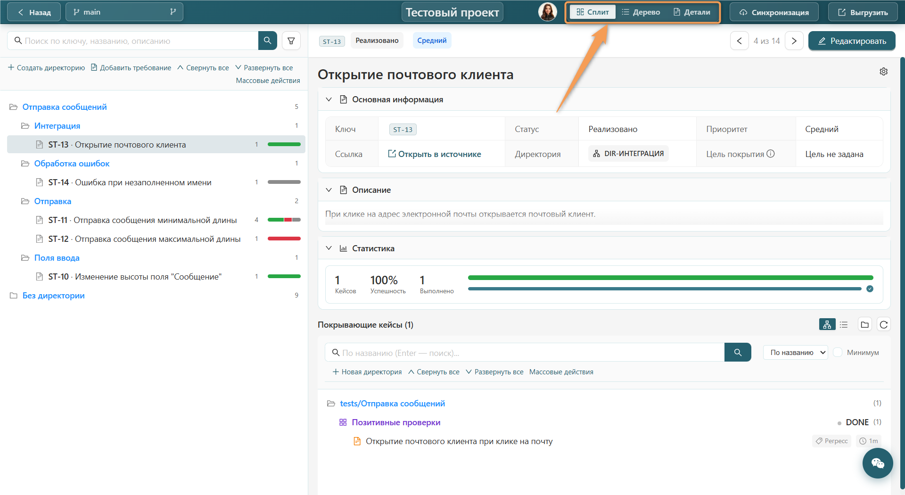Image resolution: width=905 pixels, height=495 pixels.
Task: Switch covering cases to list view icon
Action: tap(844, 324)
